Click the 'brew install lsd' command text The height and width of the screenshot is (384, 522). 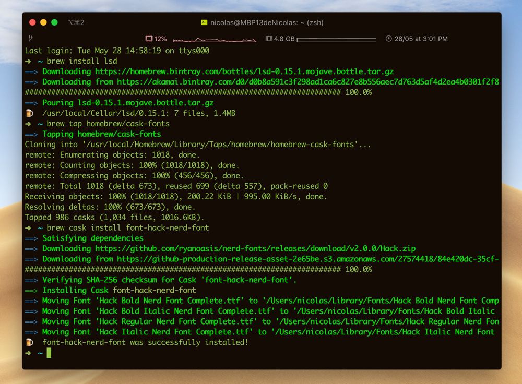click(82, 61)
